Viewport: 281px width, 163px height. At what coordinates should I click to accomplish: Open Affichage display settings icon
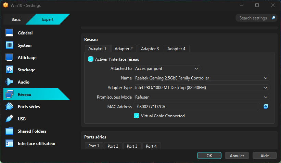[x=10, y=58]
